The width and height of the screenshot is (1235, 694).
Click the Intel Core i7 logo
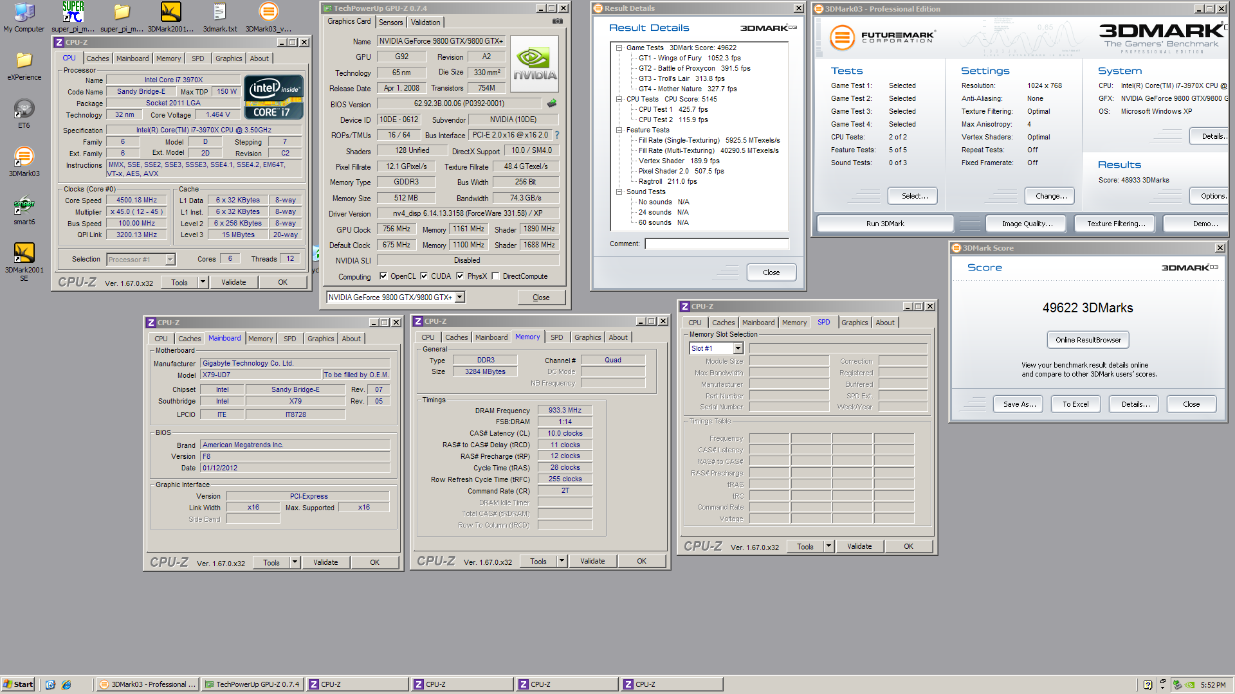tap(275, 98)
